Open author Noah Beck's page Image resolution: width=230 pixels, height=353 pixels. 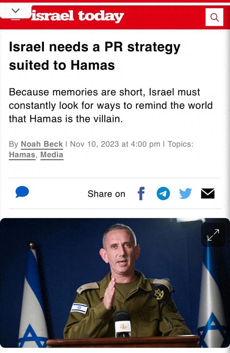[x=42, y=144]
